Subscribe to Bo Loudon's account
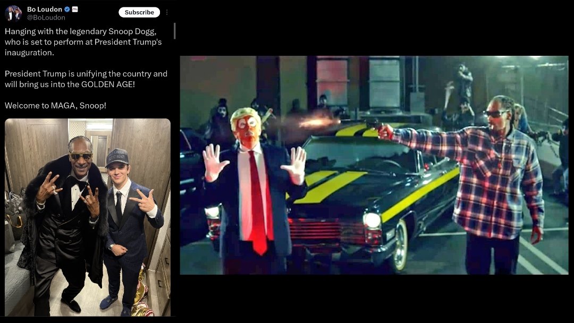 pos(139,12)
